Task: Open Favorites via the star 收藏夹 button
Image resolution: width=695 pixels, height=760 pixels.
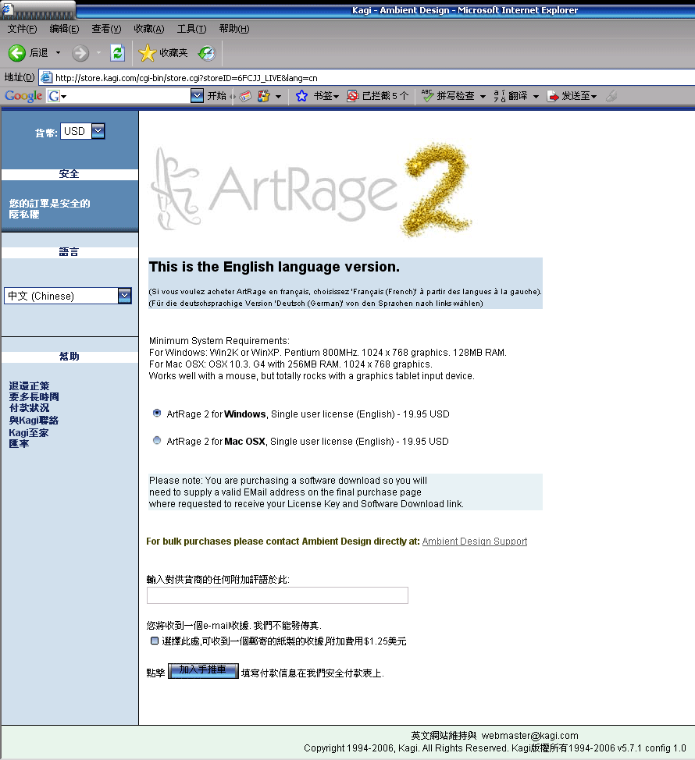Action: 163,53
